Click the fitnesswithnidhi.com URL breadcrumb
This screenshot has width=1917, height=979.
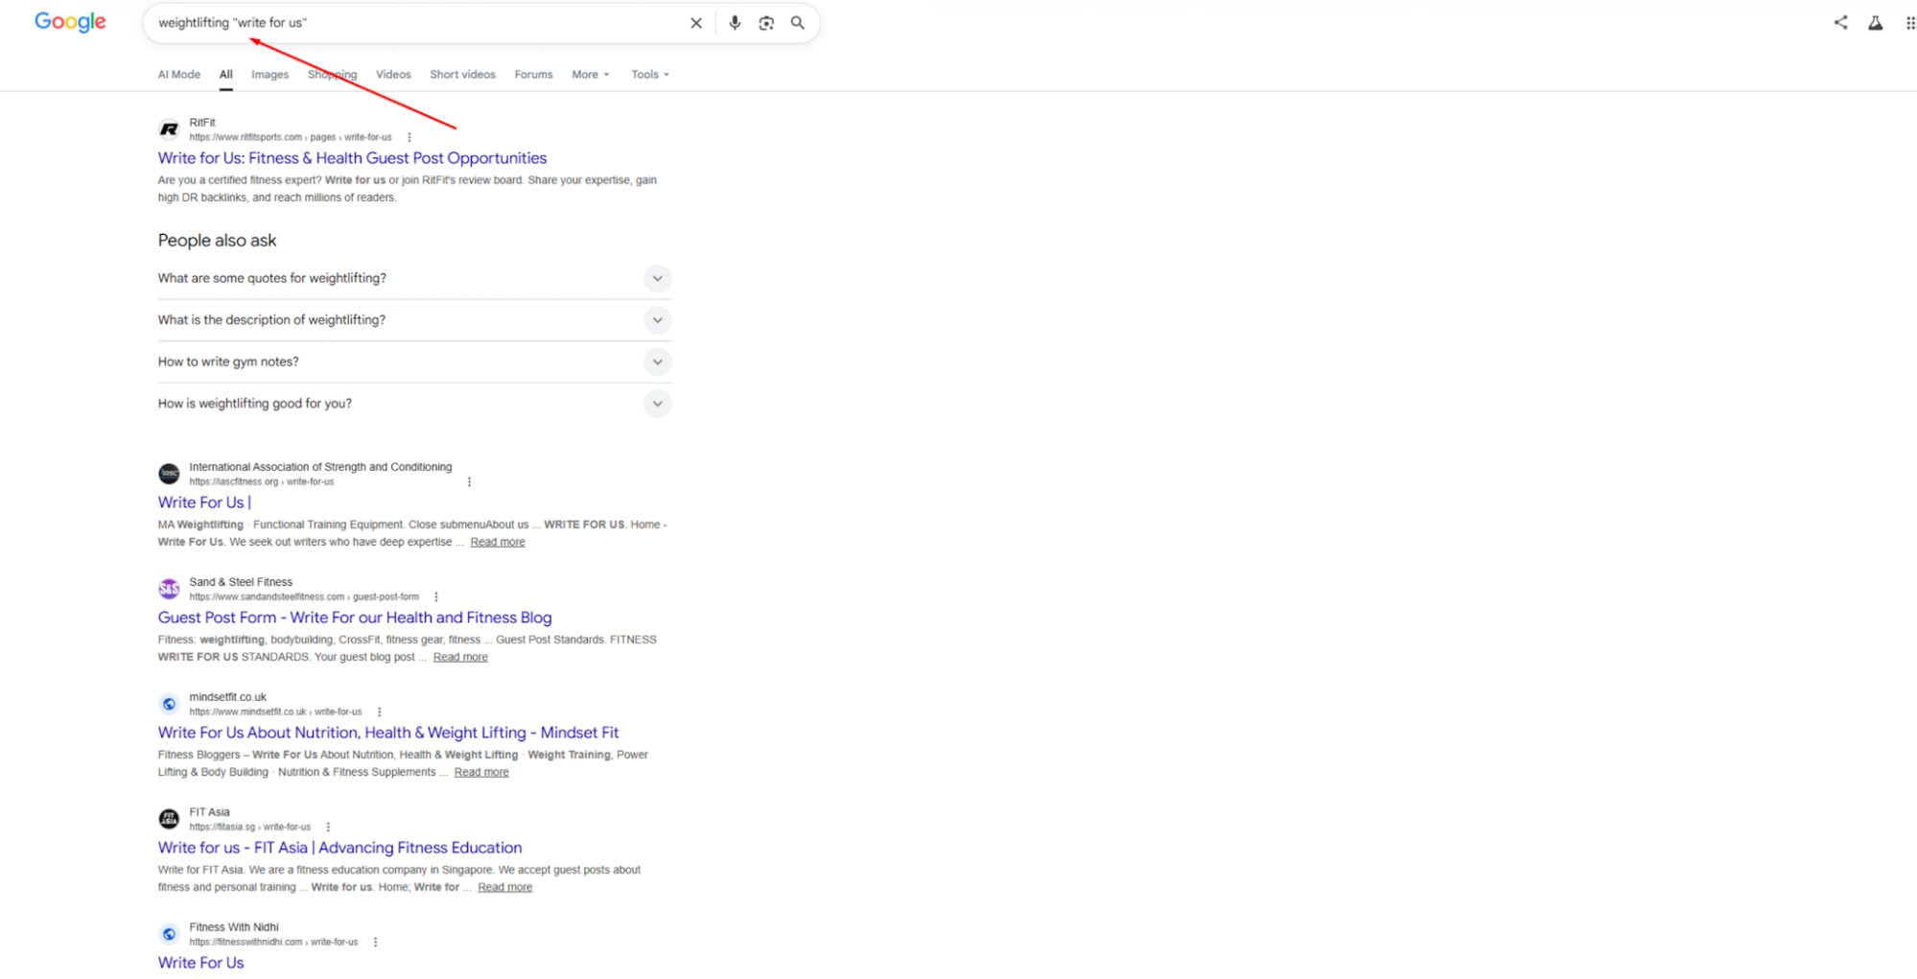273,942
